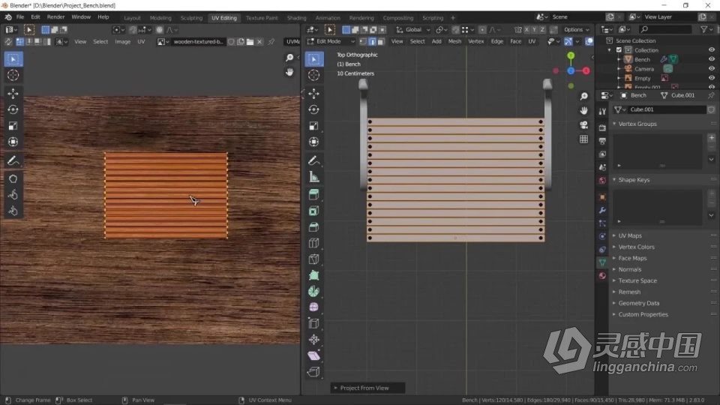Open the Material properties tab icon
The width and height of the screenshot is (720, 405).
click(x=602, y=275)
